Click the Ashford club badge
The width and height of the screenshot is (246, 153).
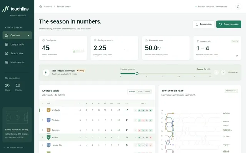48,137
